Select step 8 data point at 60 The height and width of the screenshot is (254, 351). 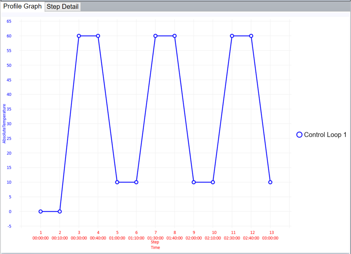[175, 36]
